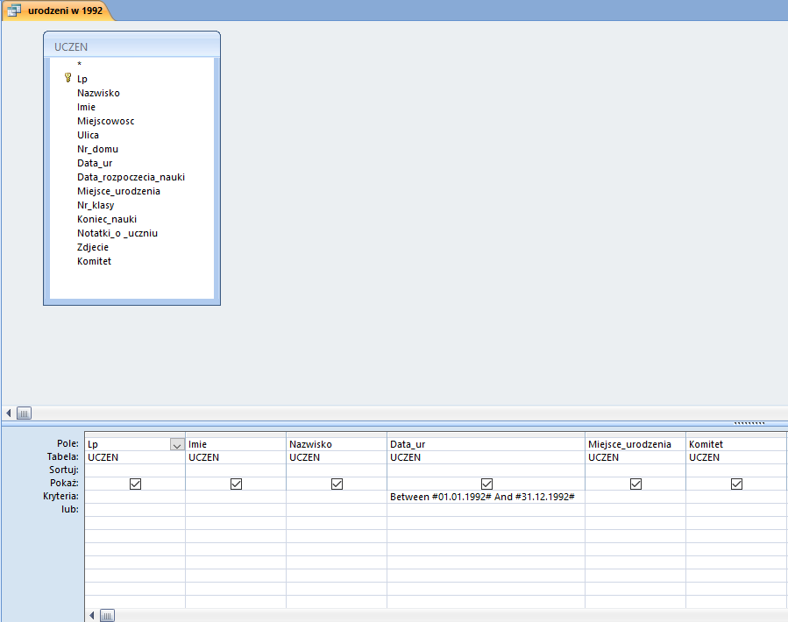
Task: Choose the Zdjecie field in the UCZEN list
Action: click(x=93, y=247)
